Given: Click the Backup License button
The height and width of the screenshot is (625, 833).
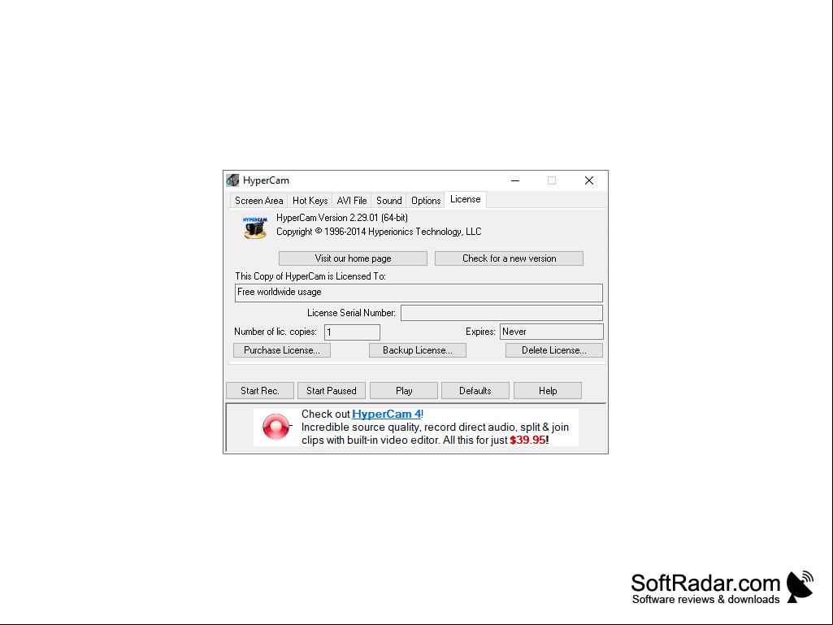Looking at the screenshot, I should point(418,350).
